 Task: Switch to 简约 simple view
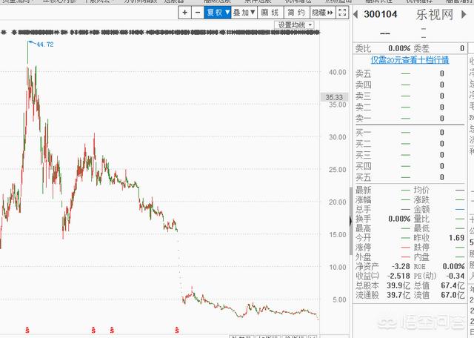click(296, 13)
